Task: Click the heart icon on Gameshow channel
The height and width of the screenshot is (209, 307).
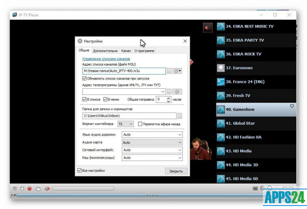Action: 292,106
